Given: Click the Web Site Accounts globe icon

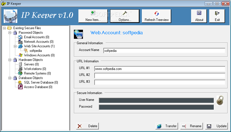Looking at the screenshot, I should 20,46.
